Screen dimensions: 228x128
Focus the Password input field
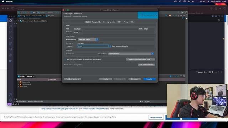click(x=93, y=46)
